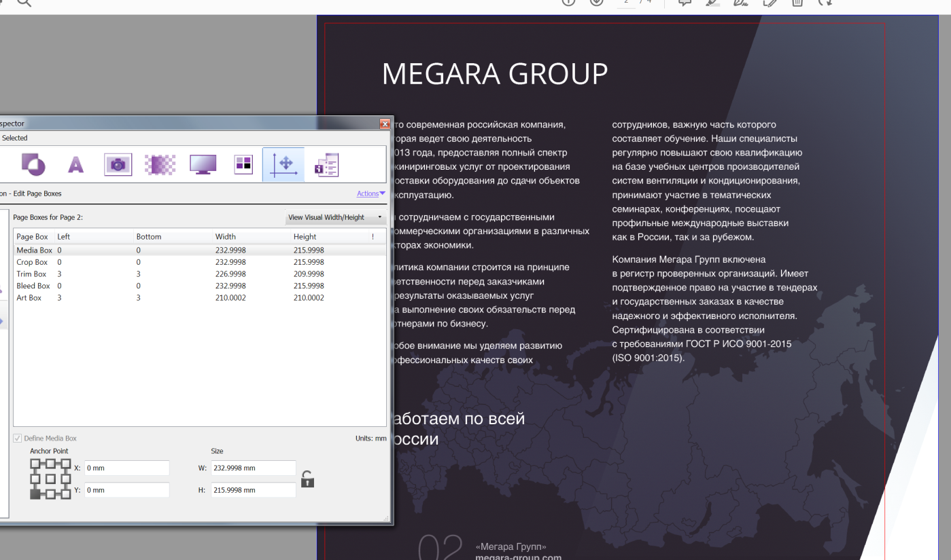The height and width of the screenshot is (560, 951).
Task: Click Trim Box width value 226.9998
Action: pos(230,274)
